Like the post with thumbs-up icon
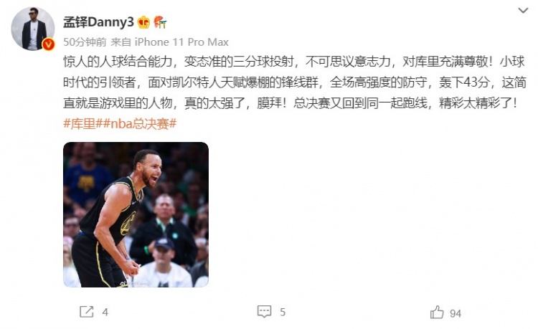The image size is (538, 329). tap(437, 312)
